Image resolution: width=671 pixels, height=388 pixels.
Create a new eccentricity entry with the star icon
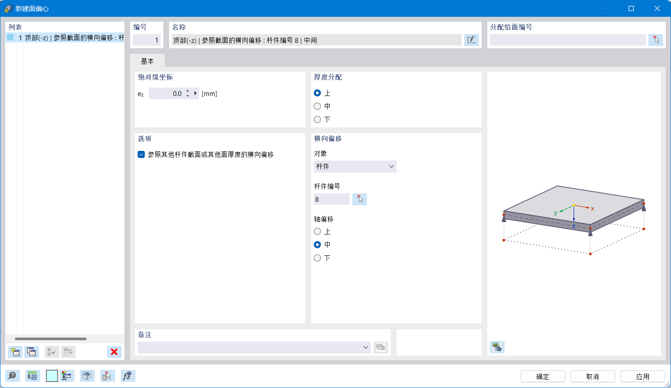14,352
